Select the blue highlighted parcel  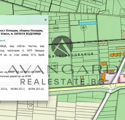point(88,23)
